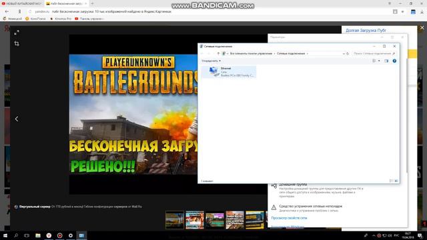The height and width of the screenshot is (240, 427).
Task: Open browser downloads arrow icon
Action: coord(422,12)
